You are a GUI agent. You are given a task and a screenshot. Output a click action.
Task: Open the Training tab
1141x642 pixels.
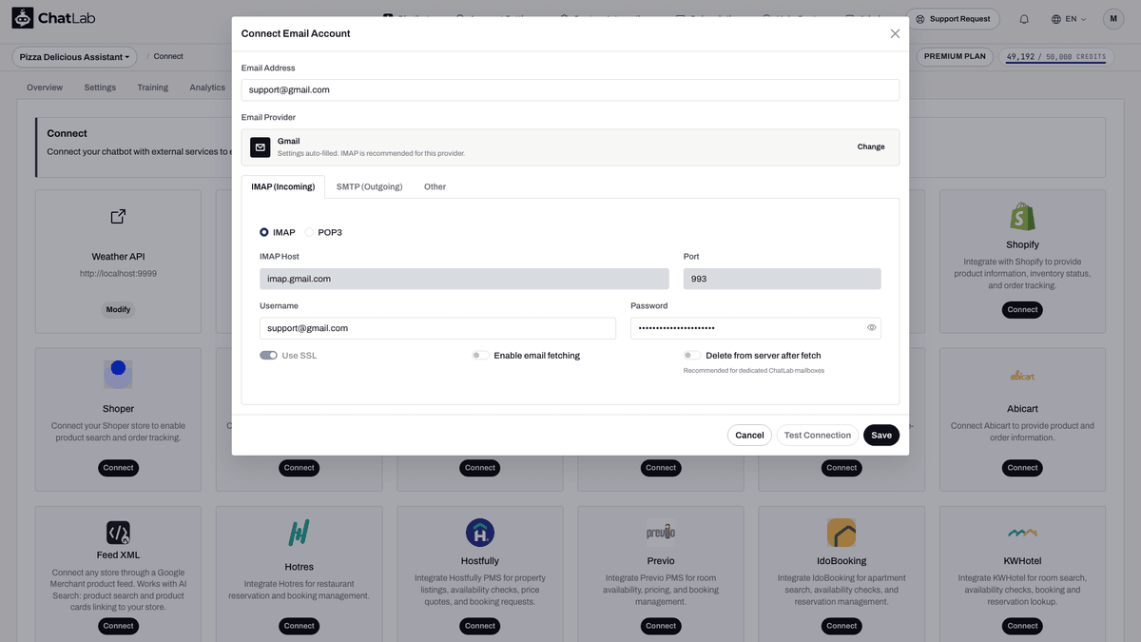tap(152, 88)
